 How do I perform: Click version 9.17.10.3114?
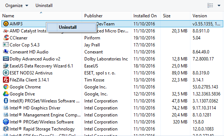click(x=204, y=108)
